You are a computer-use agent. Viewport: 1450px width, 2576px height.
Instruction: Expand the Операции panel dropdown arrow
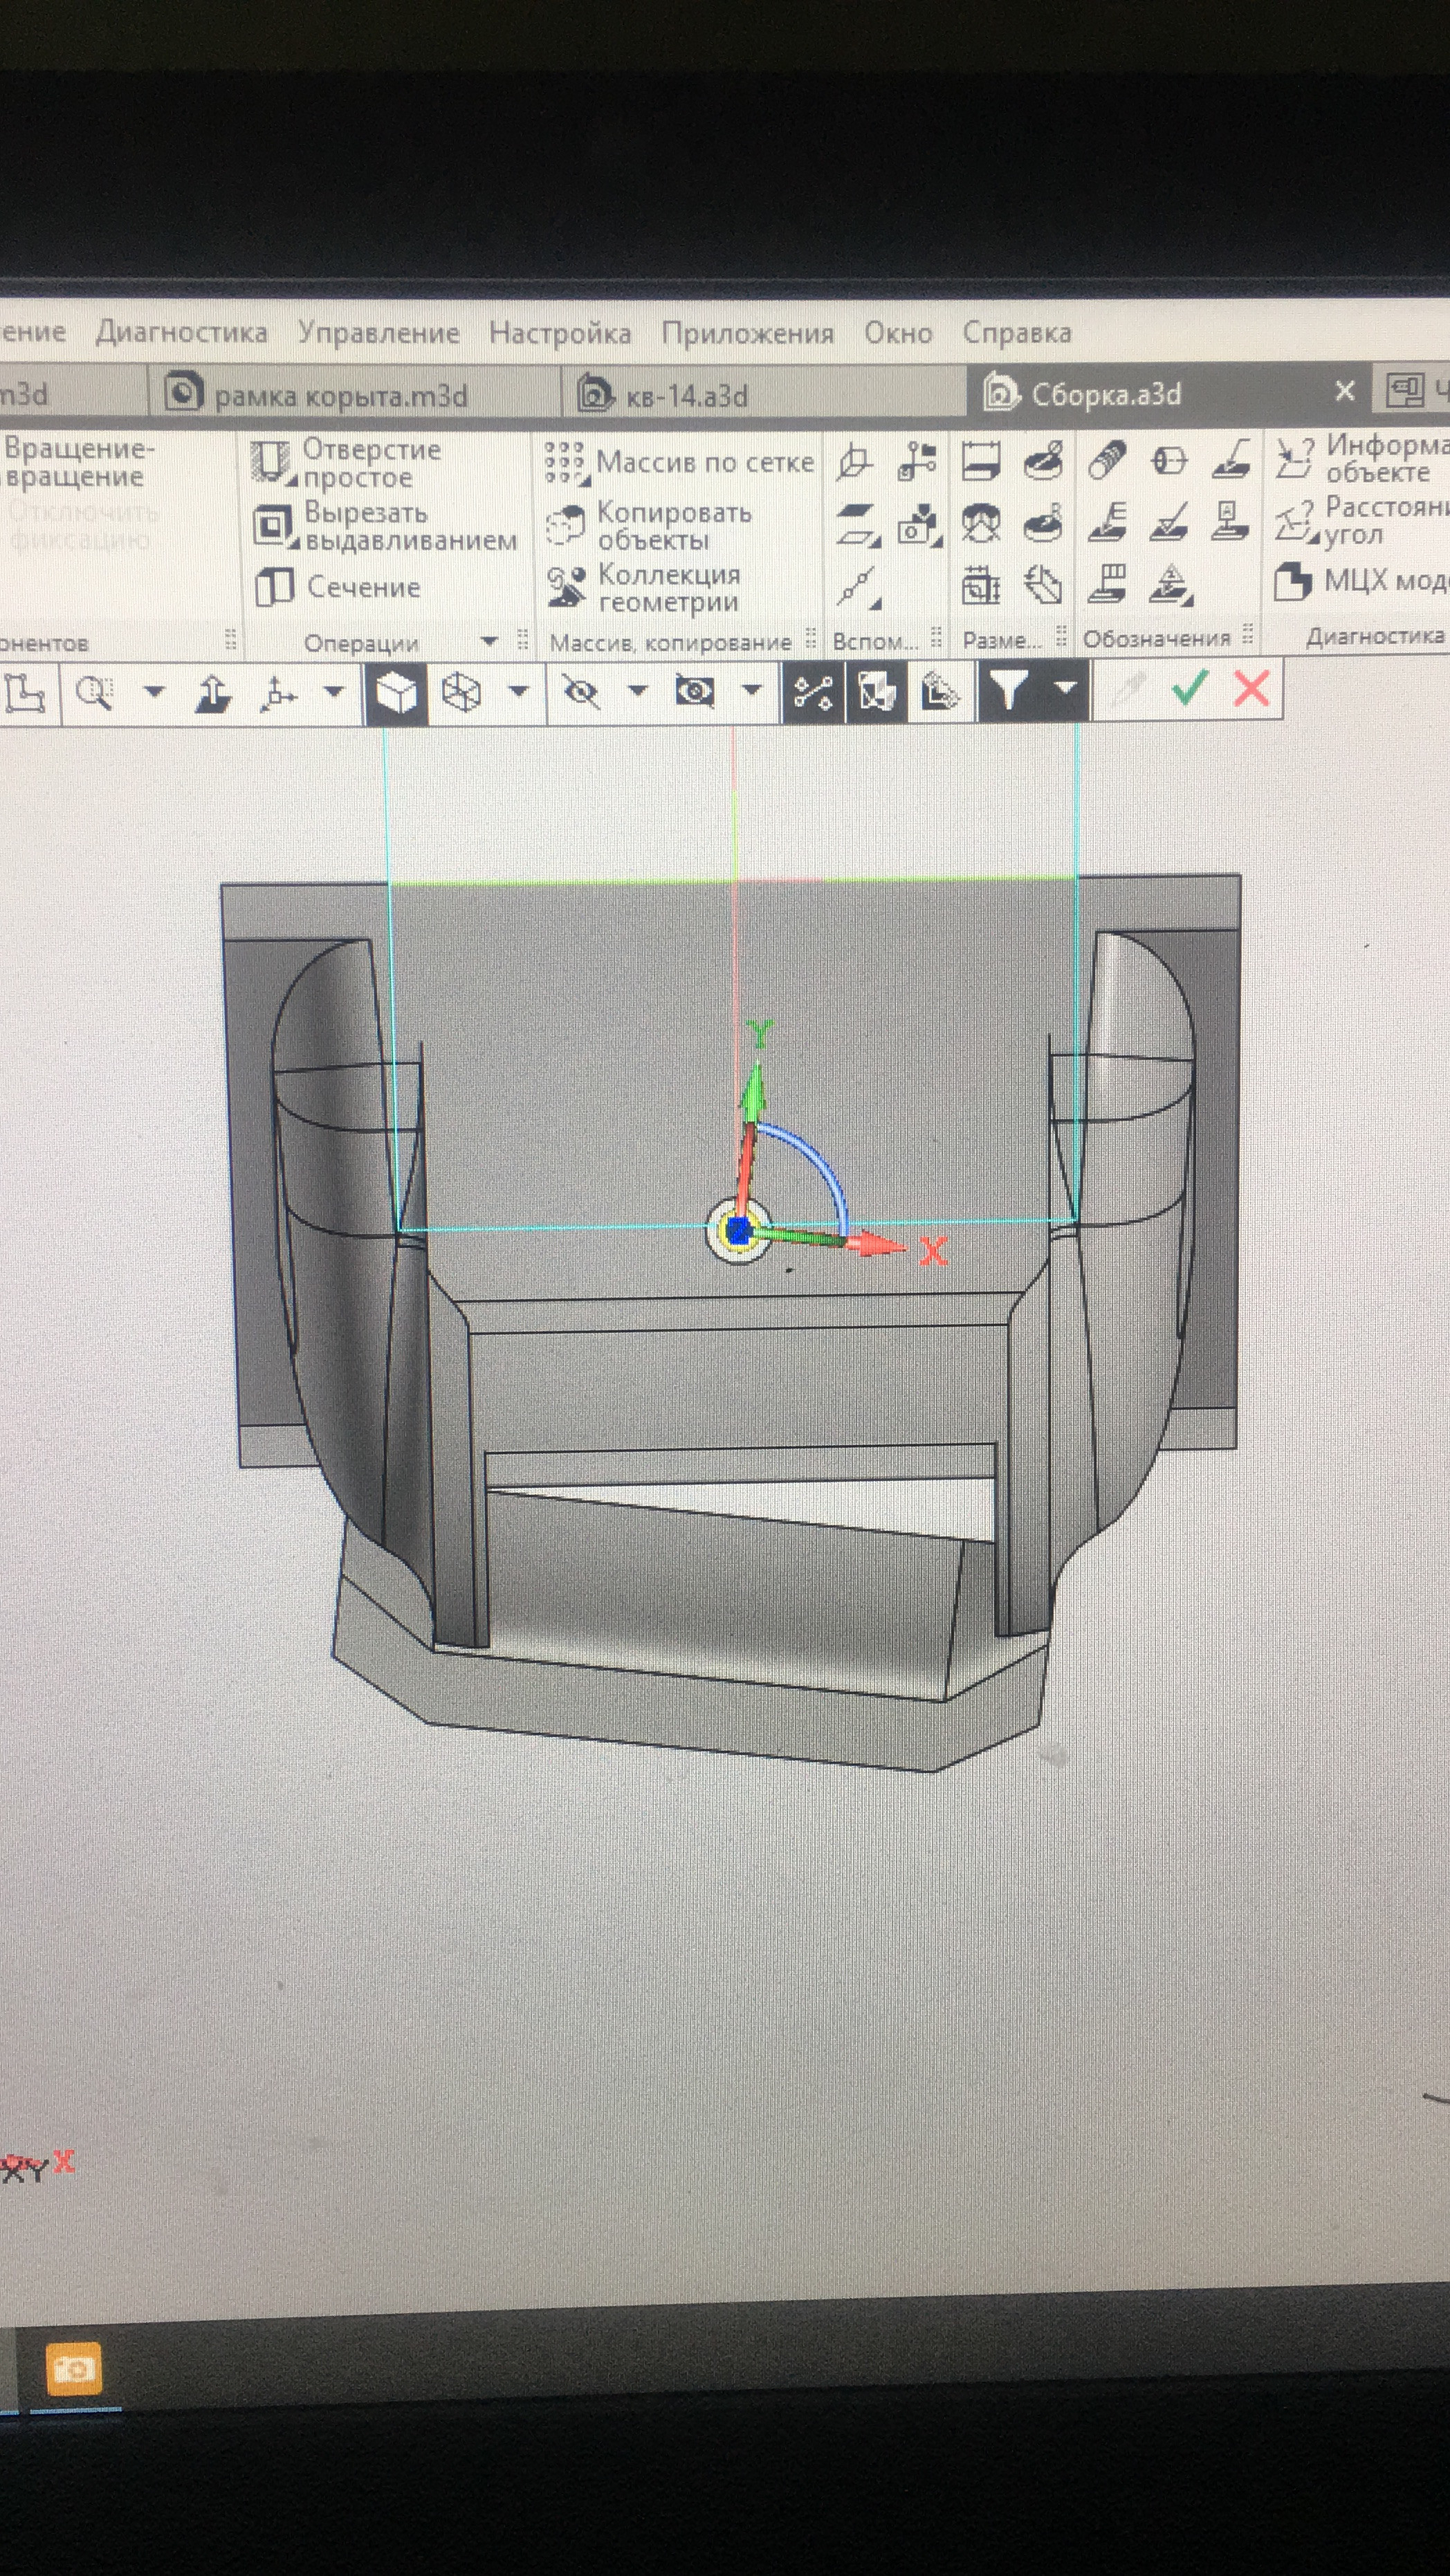click(x=489, y=641)
